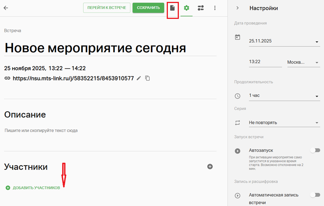This screenshot has width=324, height=206.
Task: Open the three-dot more options menu
Action: coord(215,8)
